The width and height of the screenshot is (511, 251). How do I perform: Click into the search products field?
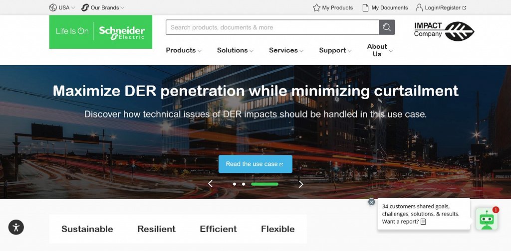pyautogui.click(x=272, y=27)
